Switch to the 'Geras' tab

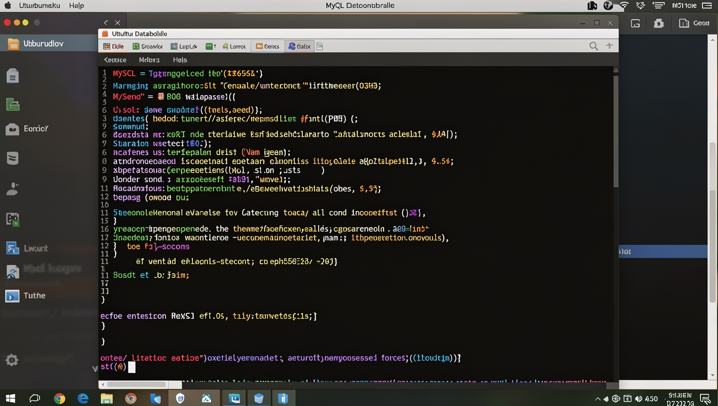click(267, 46)
